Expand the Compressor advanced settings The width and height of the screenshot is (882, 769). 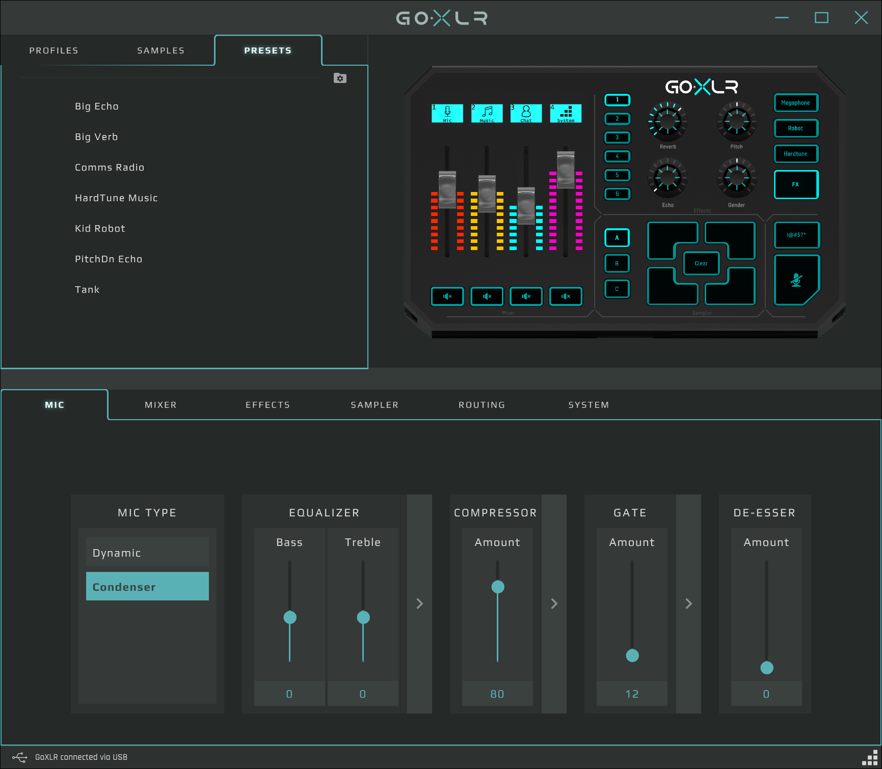click(x=554, y=603)
